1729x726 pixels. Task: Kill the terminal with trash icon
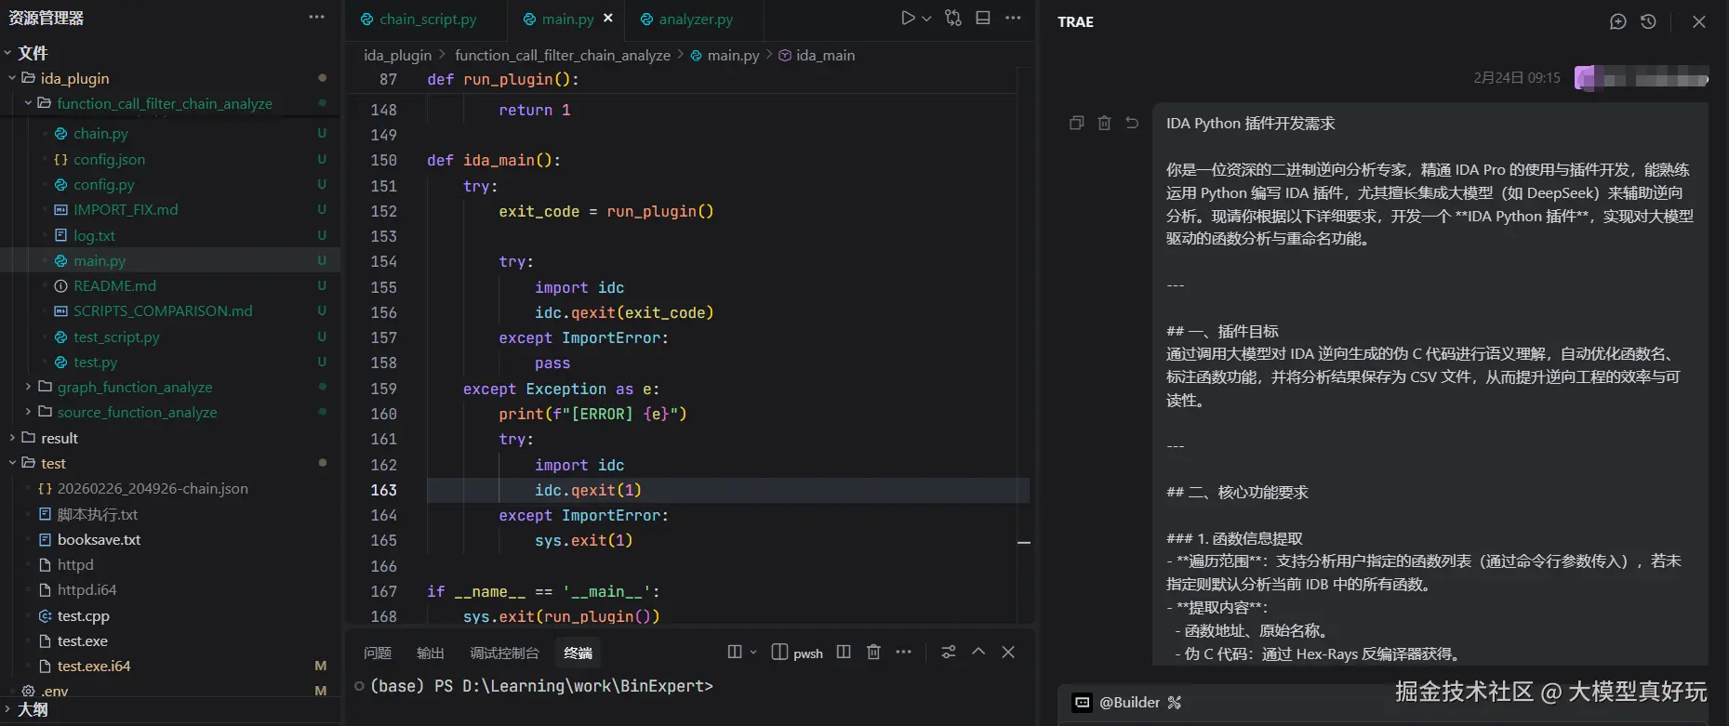(x=873, y=653)
